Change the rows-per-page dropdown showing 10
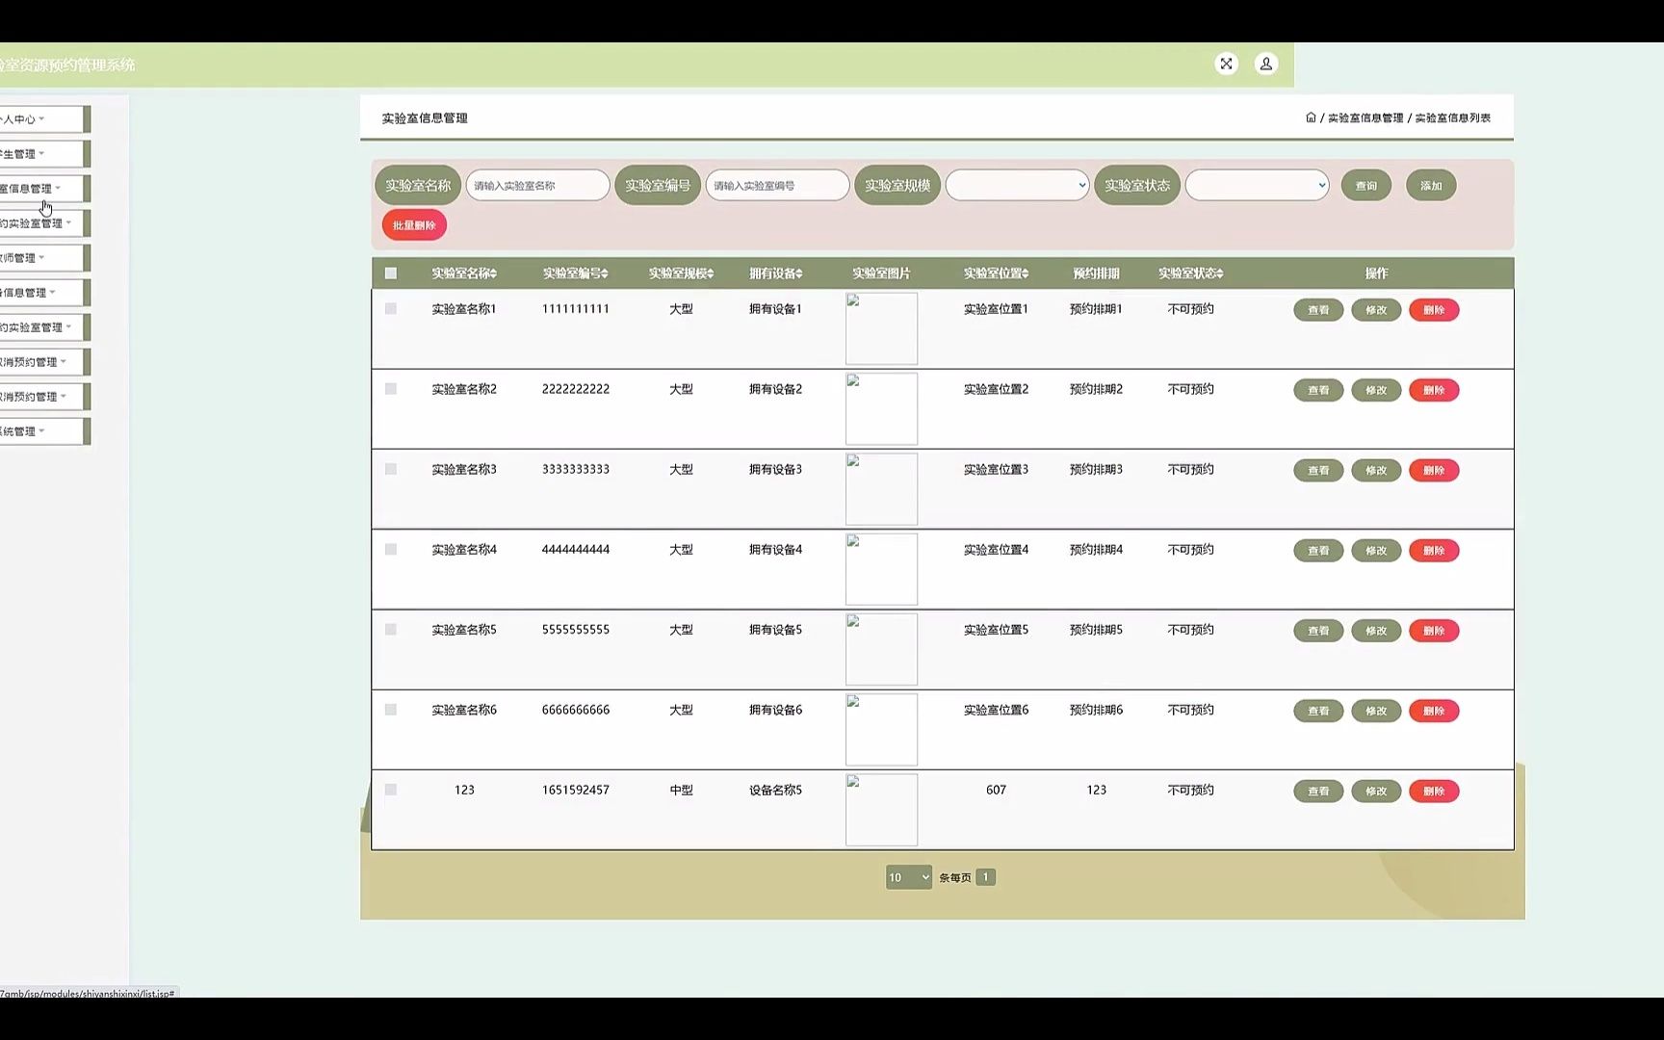 [x=909, y=877]
